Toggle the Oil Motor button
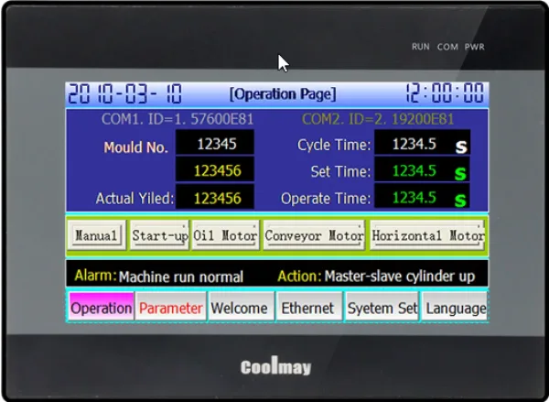This screenshot has width=549, height=402. click(x=225, y=234)
